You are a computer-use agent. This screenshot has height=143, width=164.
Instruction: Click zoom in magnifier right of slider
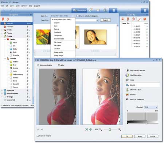(120, 130)
